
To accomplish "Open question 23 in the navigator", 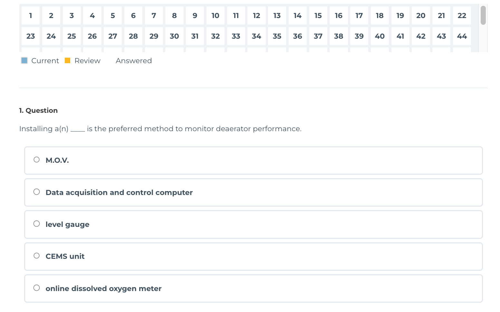I will [x=31, y=36].
